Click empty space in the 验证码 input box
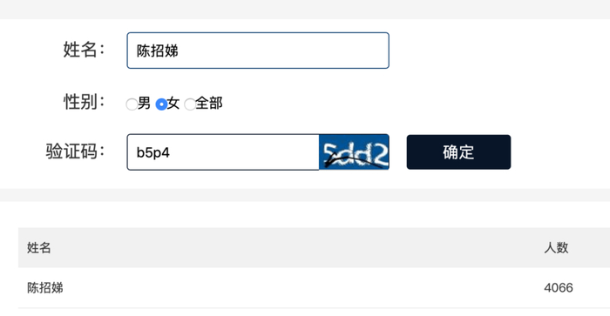The height and width of the screenshot is (316, 610). tap(245, 152)
